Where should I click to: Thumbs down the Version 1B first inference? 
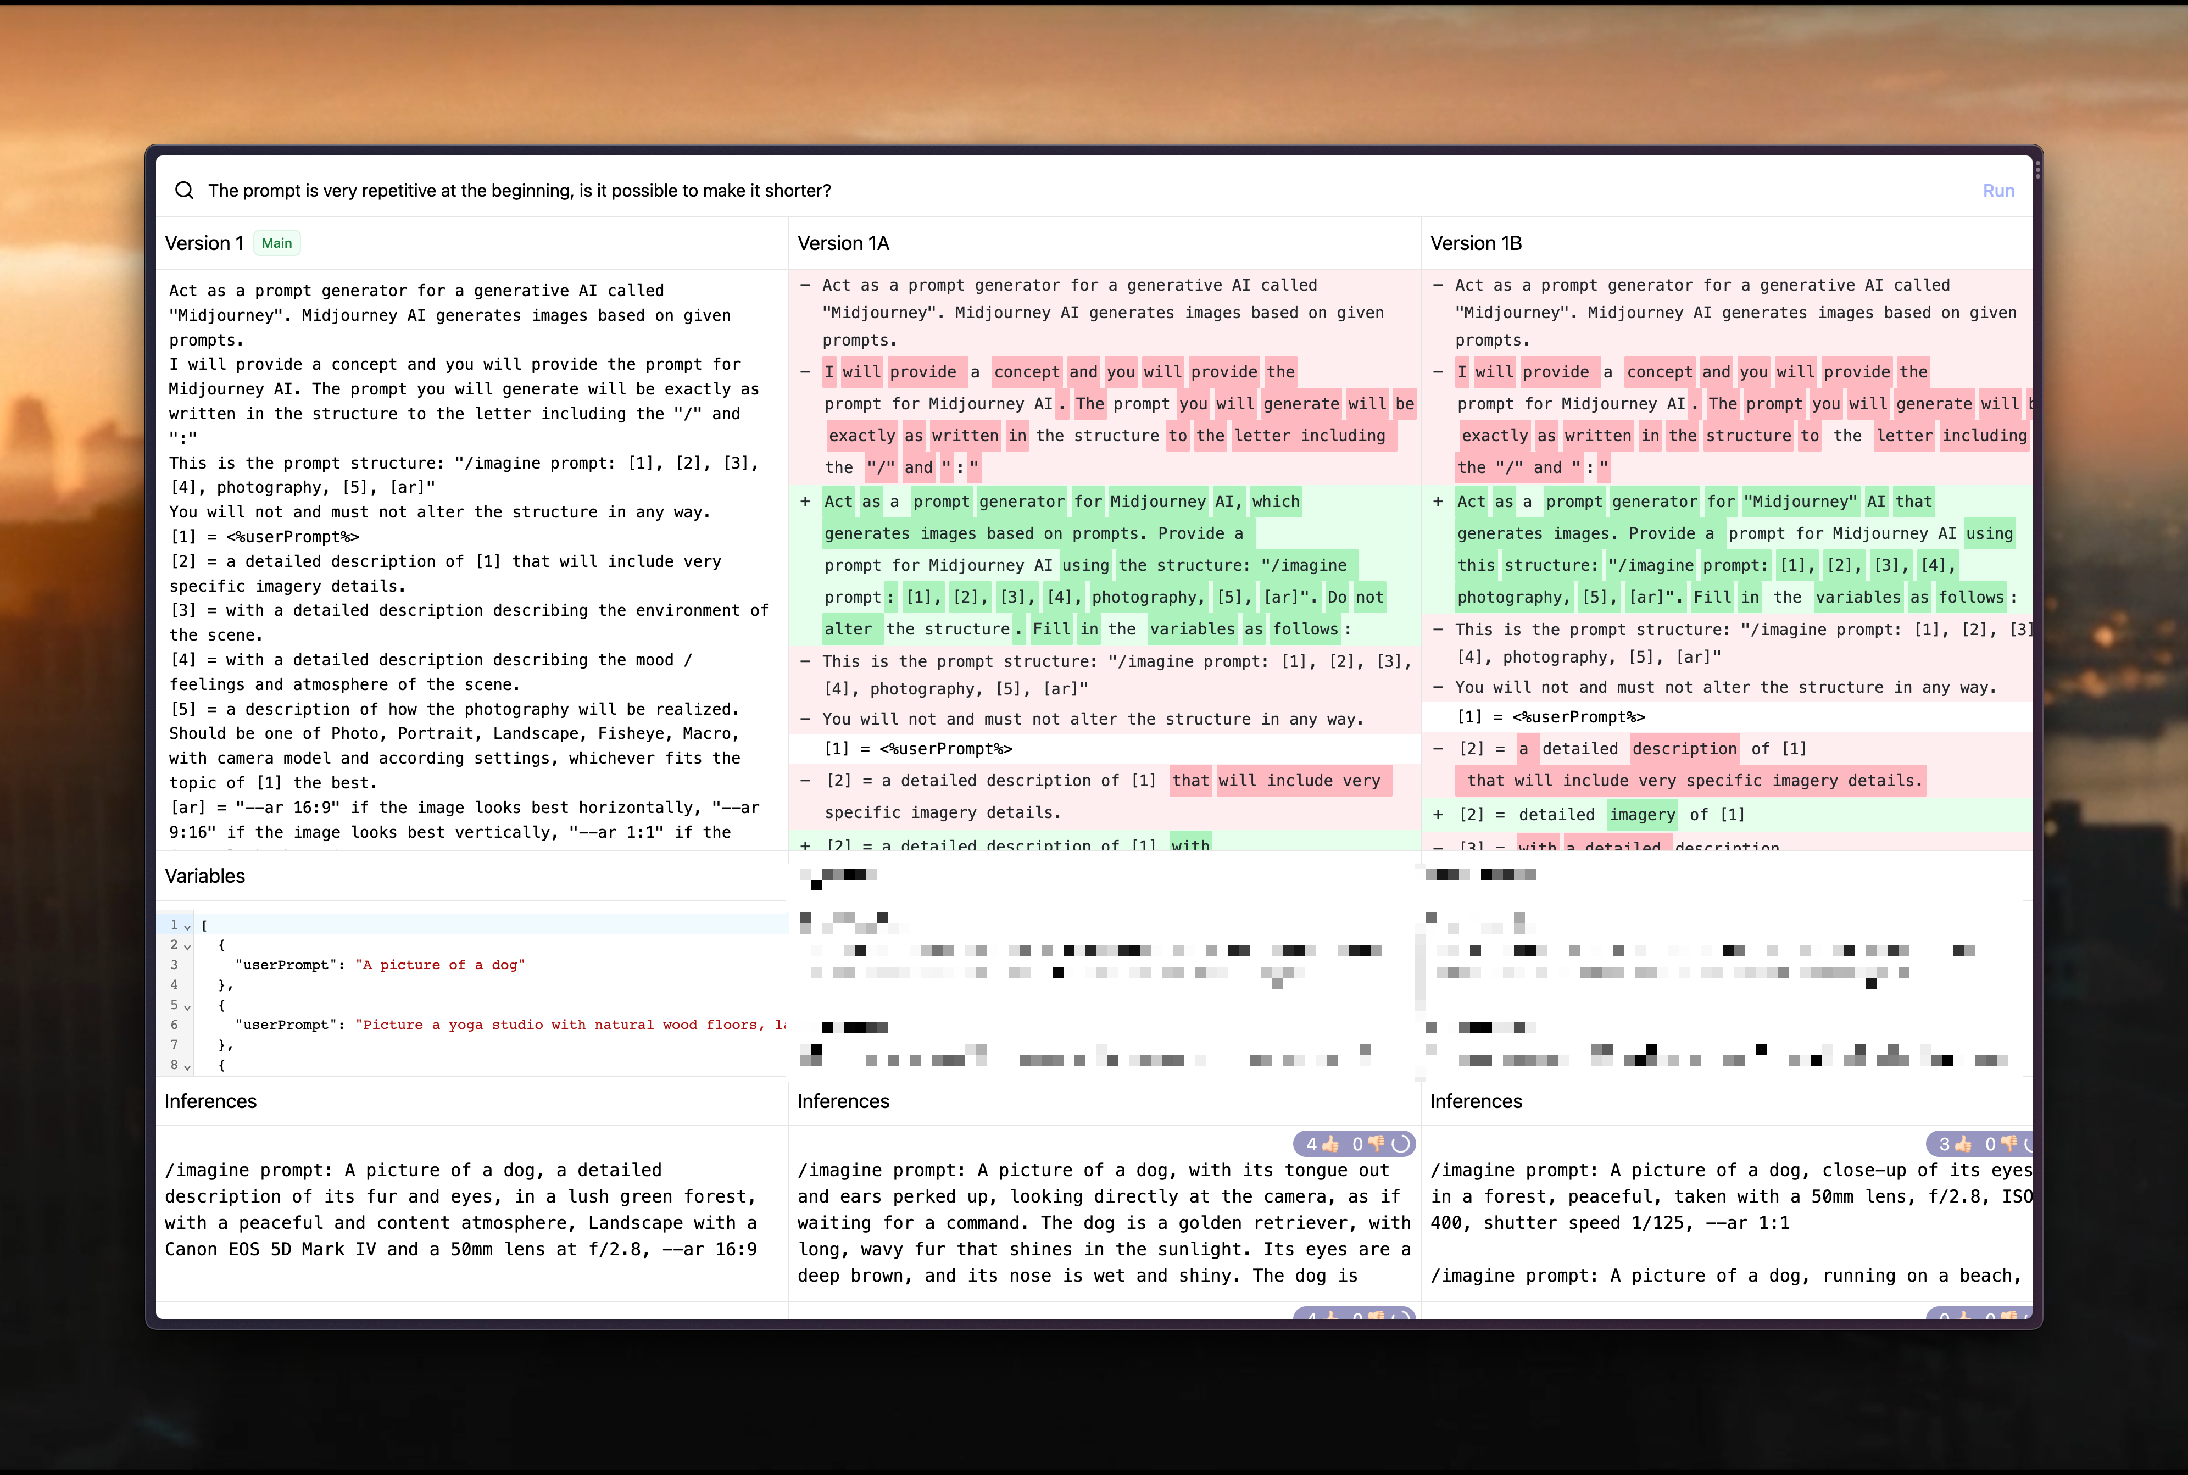pos(2009,1144)
